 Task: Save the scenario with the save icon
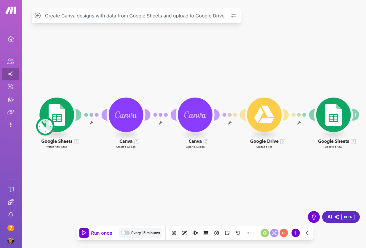[174, 233]
